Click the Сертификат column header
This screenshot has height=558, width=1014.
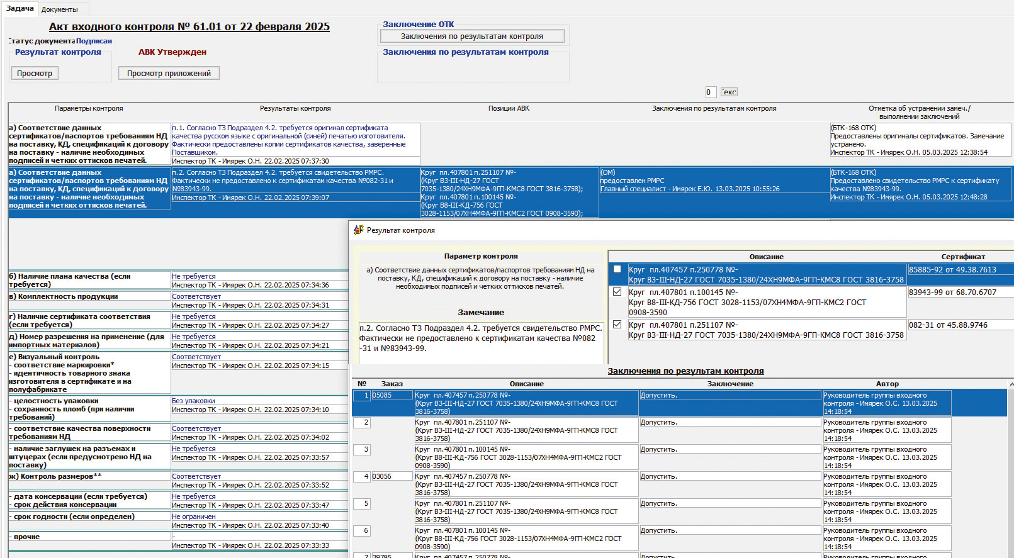coord(962,257)
